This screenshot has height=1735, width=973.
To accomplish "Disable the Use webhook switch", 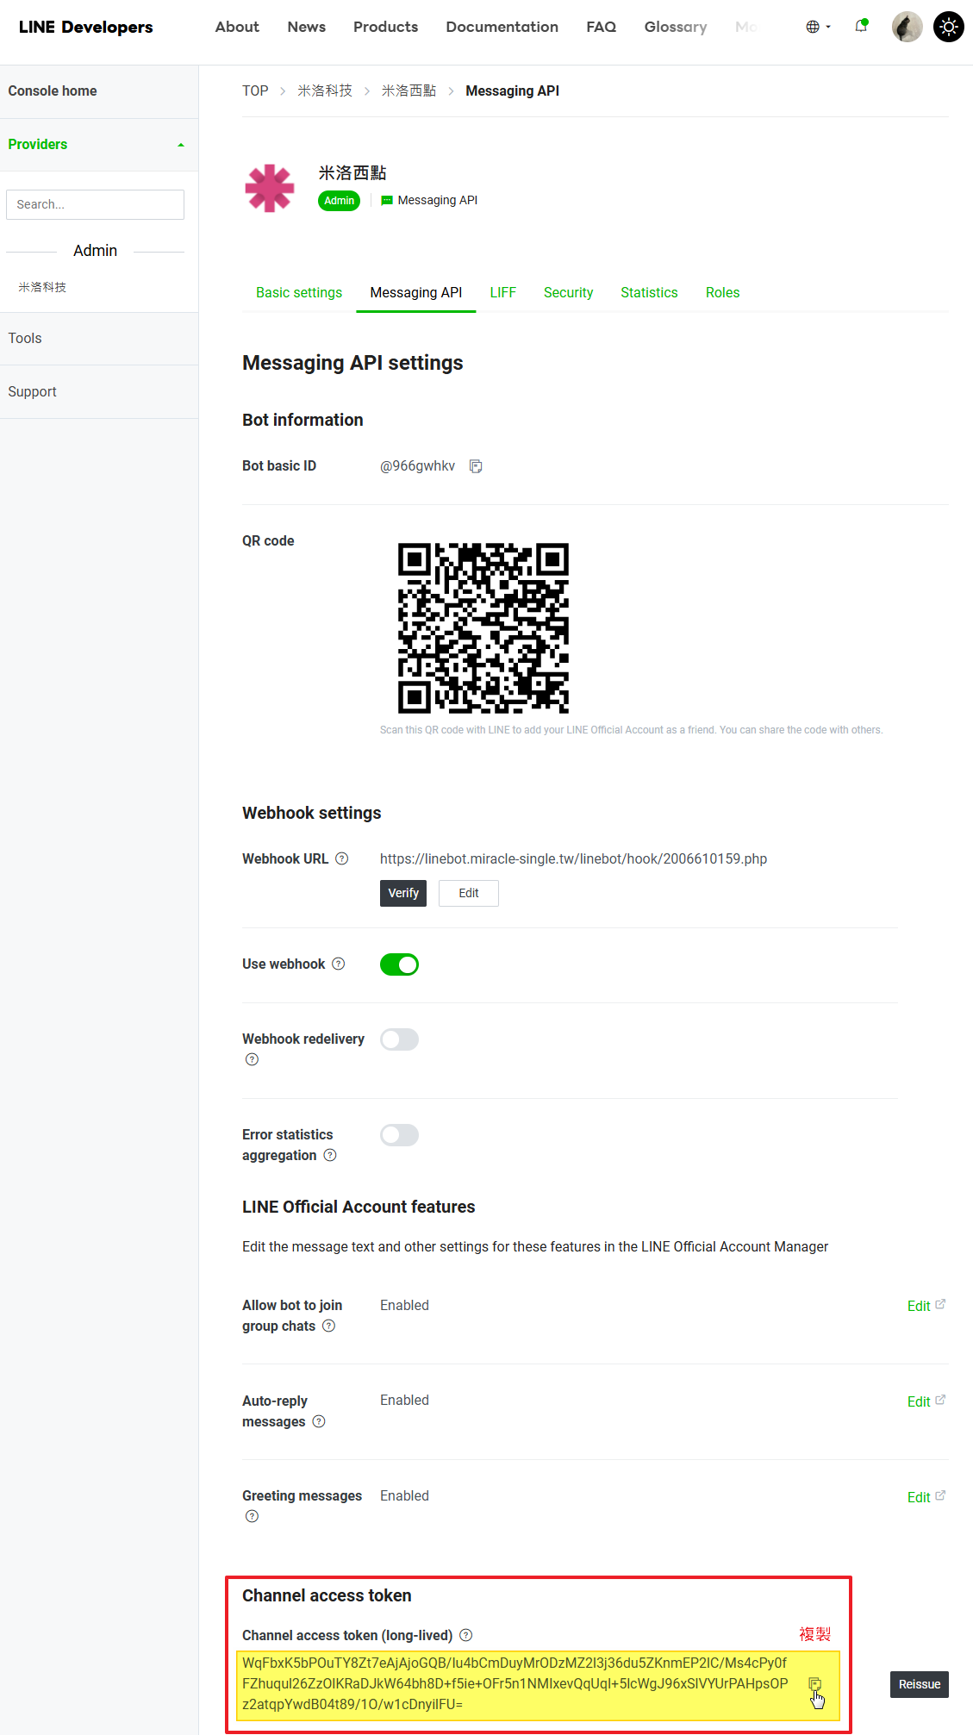I will pyautogui.click(x=399, y=964).
